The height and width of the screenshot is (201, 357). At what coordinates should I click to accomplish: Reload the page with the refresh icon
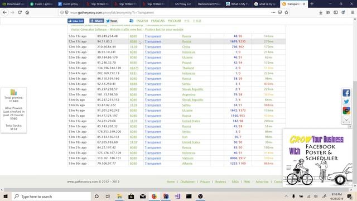coord(20,12)
